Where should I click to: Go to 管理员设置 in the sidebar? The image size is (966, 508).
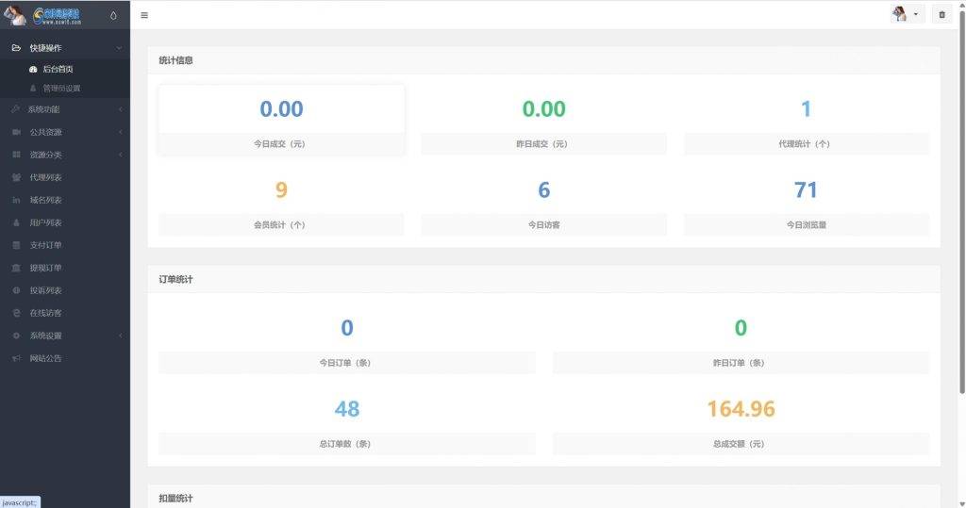coord(61,88)
